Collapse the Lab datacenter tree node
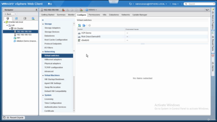 coord(7,25)
